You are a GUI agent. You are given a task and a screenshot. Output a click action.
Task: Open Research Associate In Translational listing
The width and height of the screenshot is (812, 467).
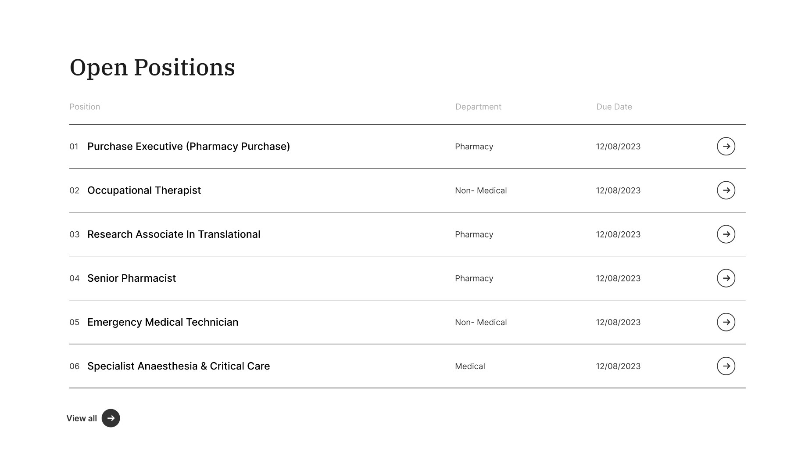174,234
